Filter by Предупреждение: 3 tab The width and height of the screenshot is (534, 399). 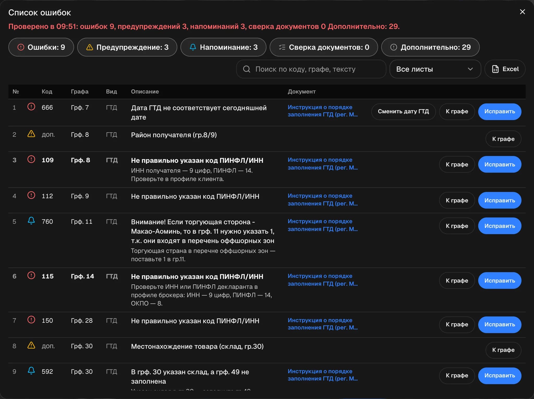tap(127, 47)
